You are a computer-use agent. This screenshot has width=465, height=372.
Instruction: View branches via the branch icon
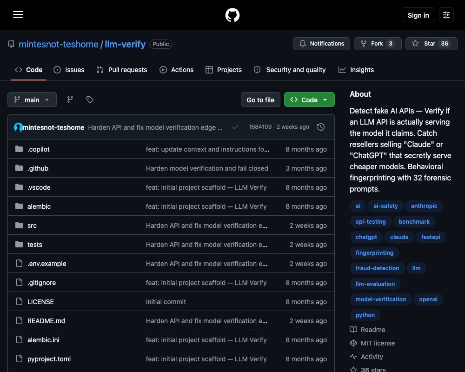point(70,100)
